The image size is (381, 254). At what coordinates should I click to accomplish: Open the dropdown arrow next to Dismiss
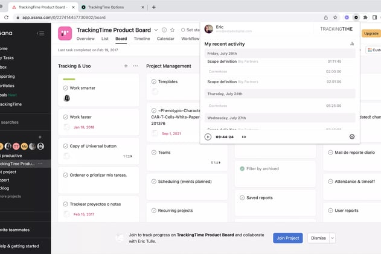(333, 238)
